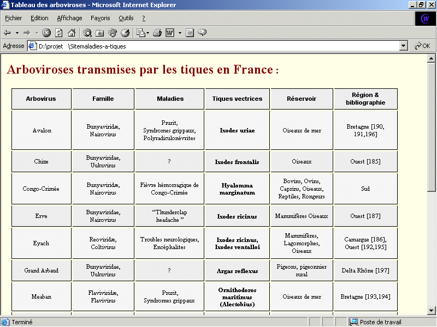Click the Maladies column header
437x327 pixels.
[170, 99]
